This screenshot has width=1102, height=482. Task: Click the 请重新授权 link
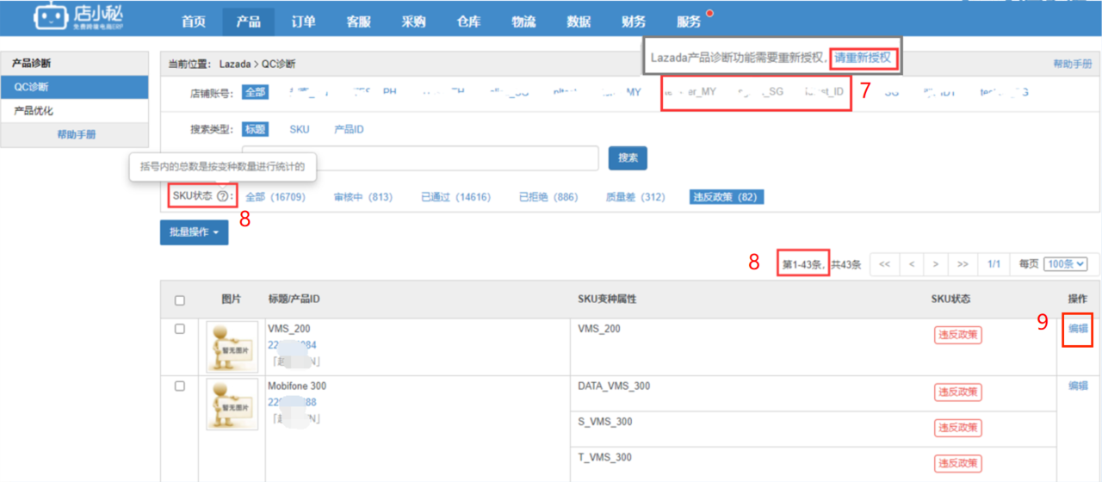[x=864, y=58]
